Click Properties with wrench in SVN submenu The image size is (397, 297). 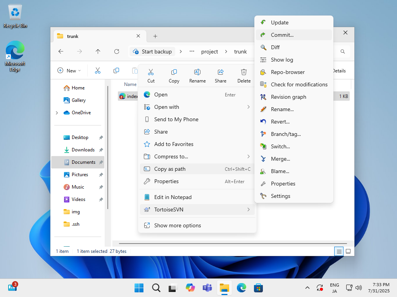[294, 184]
